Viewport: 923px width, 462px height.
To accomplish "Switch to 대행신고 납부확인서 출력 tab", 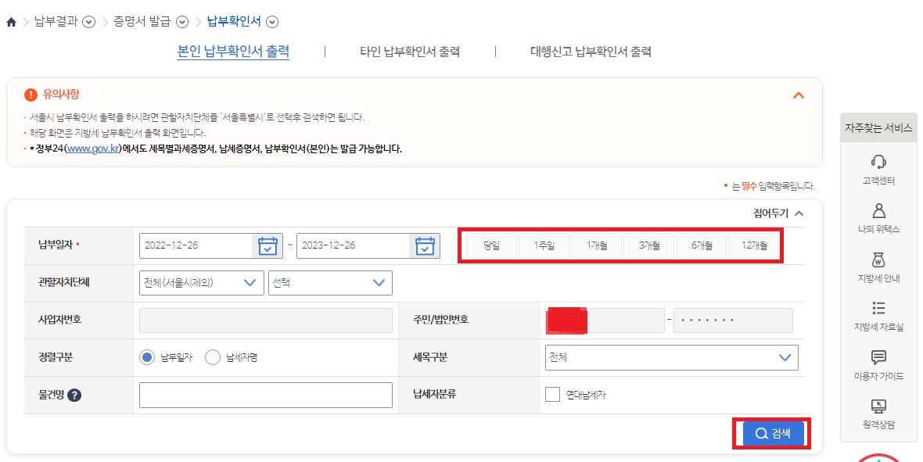I will [590, 51].
